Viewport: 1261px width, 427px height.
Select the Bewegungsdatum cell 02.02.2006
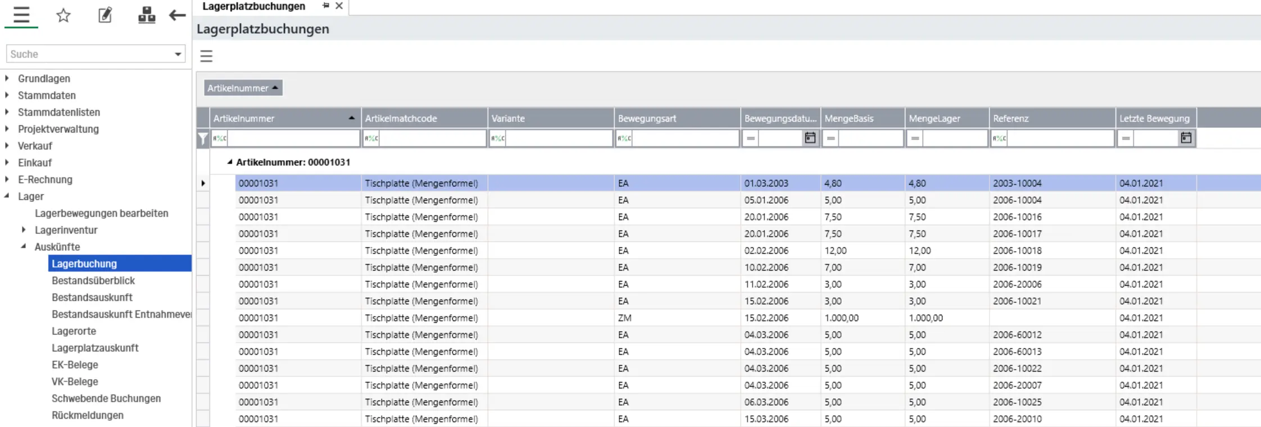point(781,250)
